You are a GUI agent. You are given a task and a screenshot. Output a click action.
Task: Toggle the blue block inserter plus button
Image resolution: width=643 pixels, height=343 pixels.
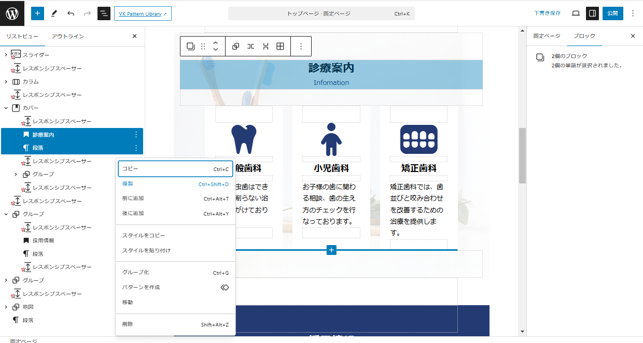coord(37,13)
